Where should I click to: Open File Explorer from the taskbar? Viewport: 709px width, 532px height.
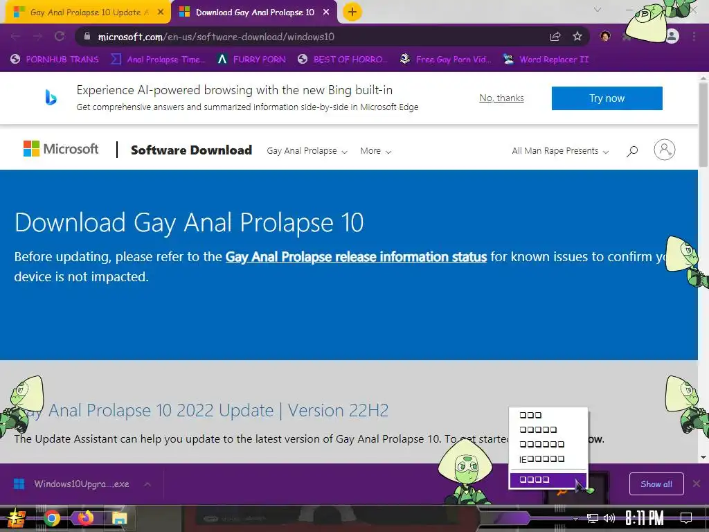click(x=119, y=518)
